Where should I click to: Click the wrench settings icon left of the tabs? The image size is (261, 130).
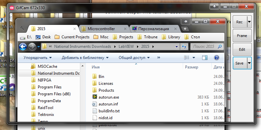(x=22, y=28)
